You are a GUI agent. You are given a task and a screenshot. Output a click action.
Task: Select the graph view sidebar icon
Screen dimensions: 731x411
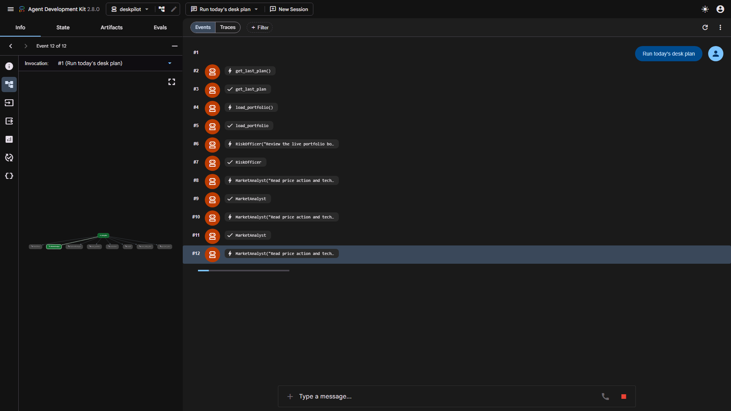(9, 84)
